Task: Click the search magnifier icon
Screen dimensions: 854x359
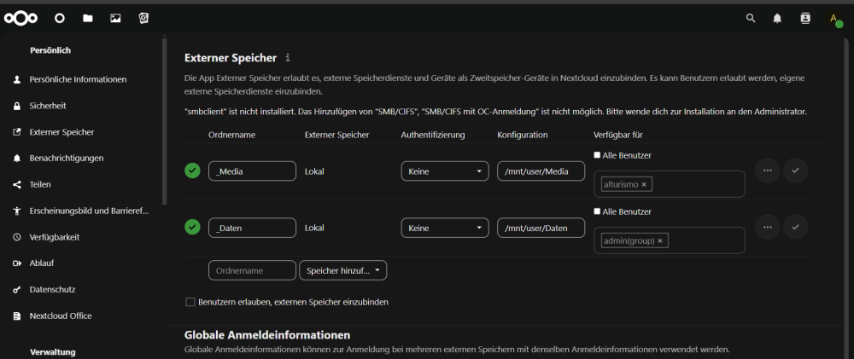Action: click(751, 18)
